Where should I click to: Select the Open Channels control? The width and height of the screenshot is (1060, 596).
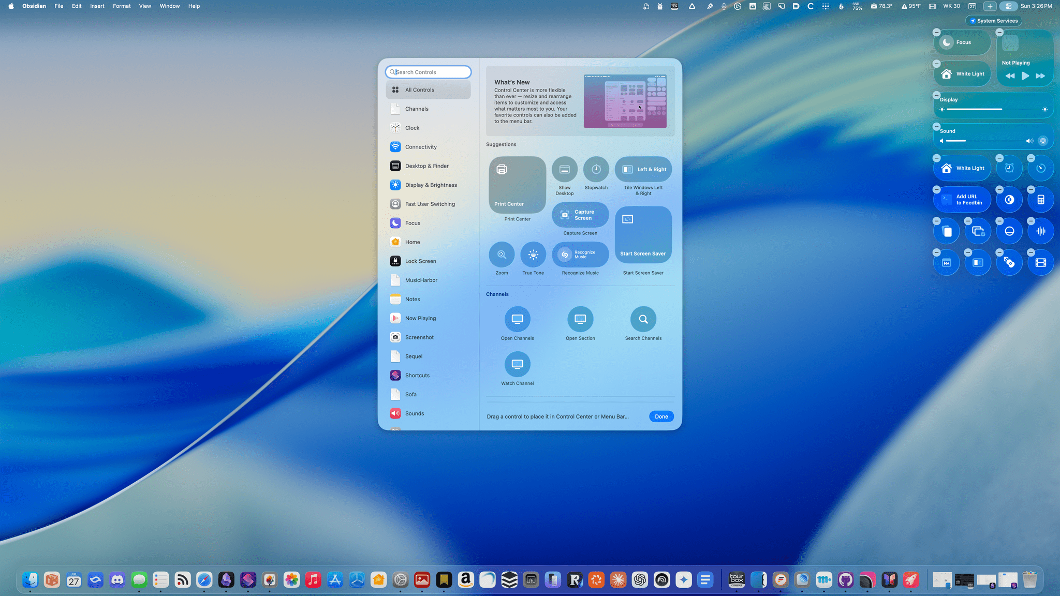[x=517, y=319]
